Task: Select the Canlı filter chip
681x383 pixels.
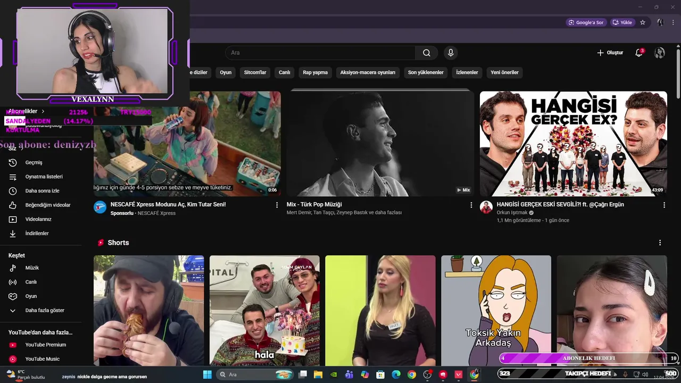Action: (285, 72)
